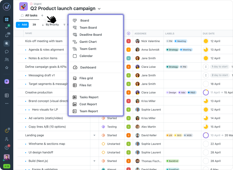Viewport: 233px width, 170px height.
Task: Collapse the Build (Next.js) subtasks arrow
Action: point(94,161)
